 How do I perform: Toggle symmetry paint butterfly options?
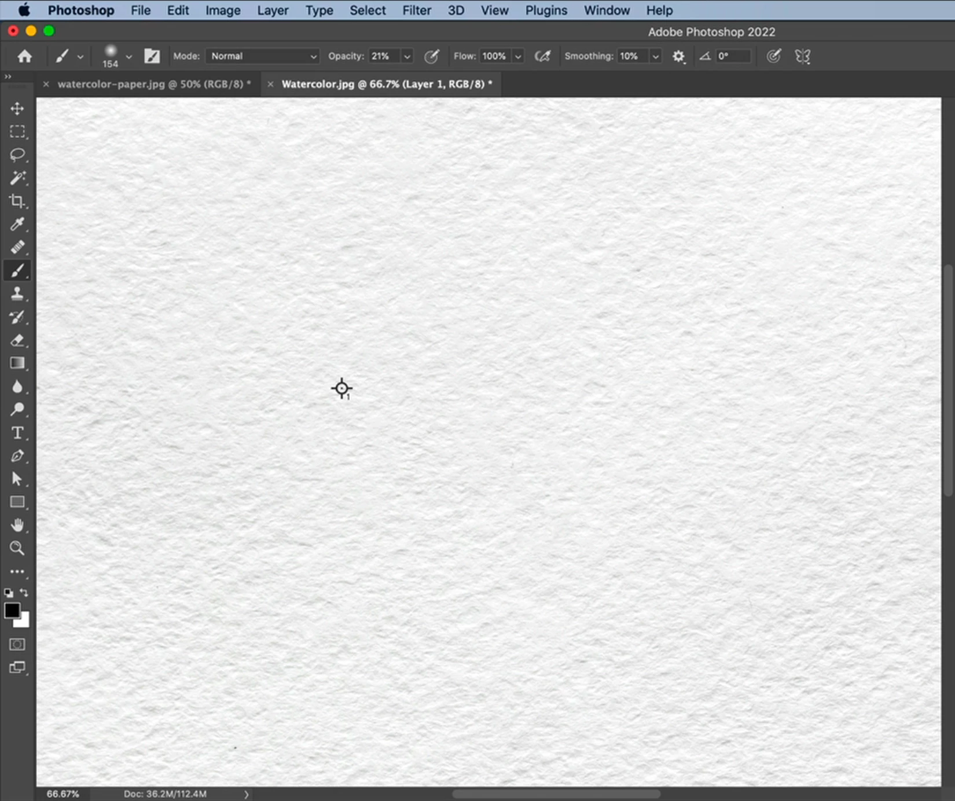(x=803, y=56)
